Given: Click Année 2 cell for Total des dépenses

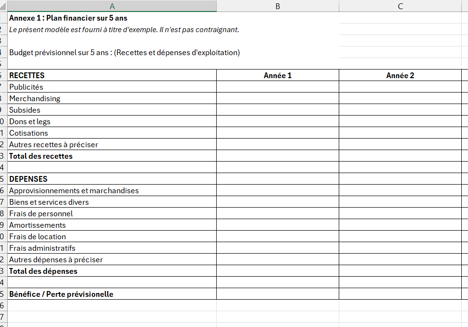Looking at the screenshot, I should click(x=400, y=271).
